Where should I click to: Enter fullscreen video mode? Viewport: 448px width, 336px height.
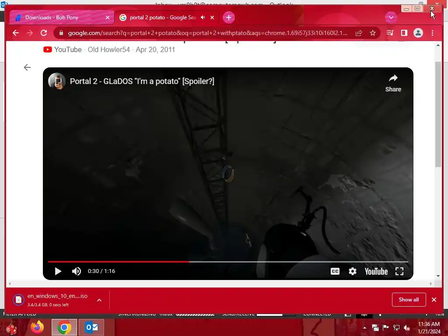(399, 271)
